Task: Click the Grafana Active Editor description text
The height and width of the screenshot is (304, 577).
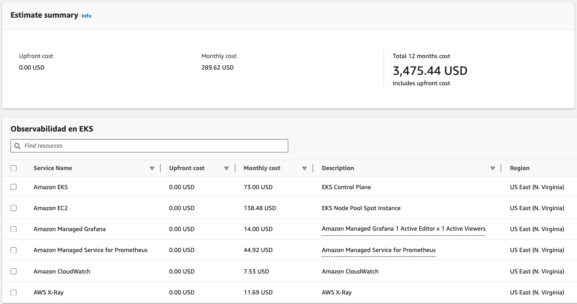Action: click(x=404, y=229)
